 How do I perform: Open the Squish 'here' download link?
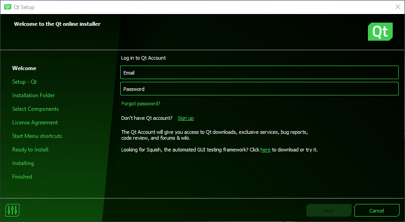pos(265,150)
